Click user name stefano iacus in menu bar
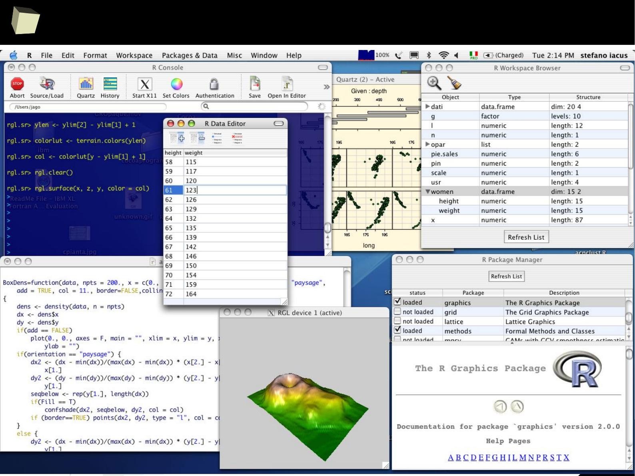 (x=604, y=55)
